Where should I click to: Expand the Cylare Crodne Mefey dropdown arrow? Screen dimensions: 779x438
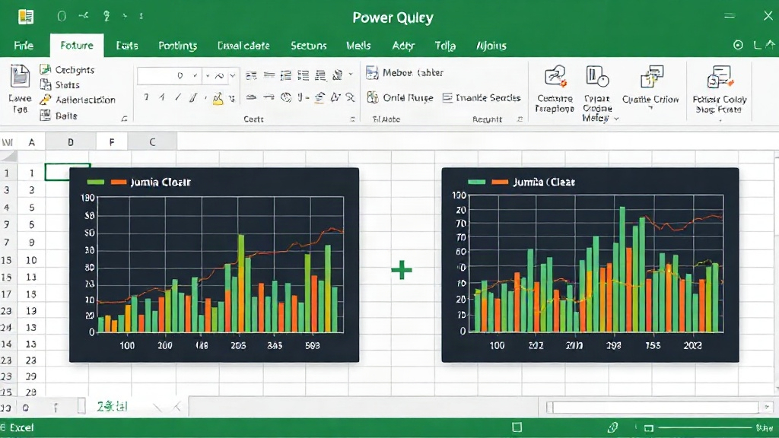(616, 119)
